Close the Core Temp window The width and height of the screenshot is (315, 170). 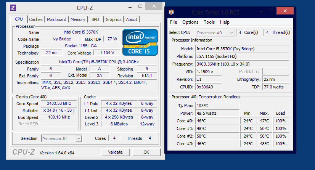click(x=285, y=11)
